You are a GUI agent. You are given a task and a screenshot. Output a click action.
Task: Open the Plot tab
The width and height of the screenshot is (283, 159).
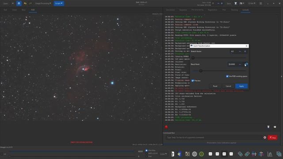[x=224, y=10]
